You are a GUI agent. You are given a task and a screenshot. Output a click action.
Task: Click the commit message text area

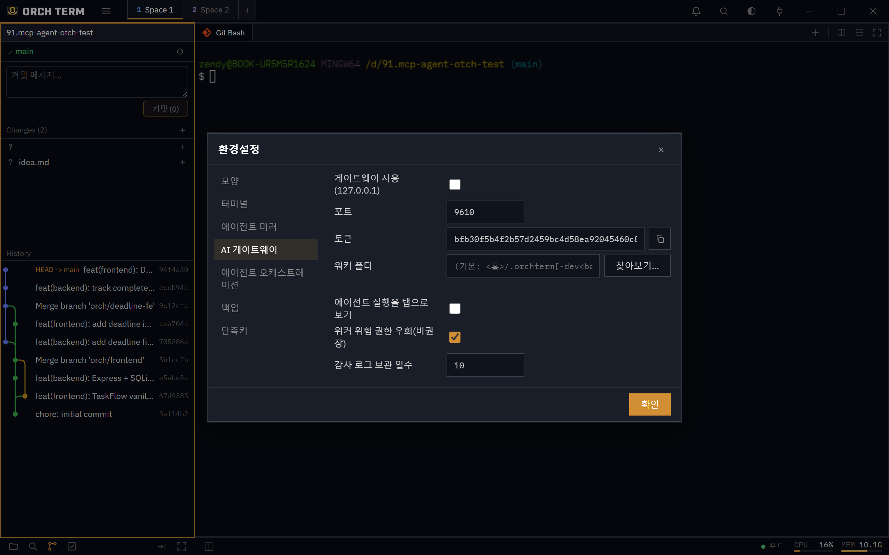pos(97,82)
